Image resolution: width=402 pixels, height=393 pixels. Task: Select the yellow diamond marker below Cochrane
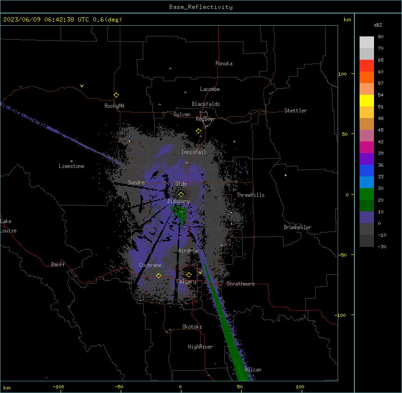pyautogui.click(x=159, y=275)
